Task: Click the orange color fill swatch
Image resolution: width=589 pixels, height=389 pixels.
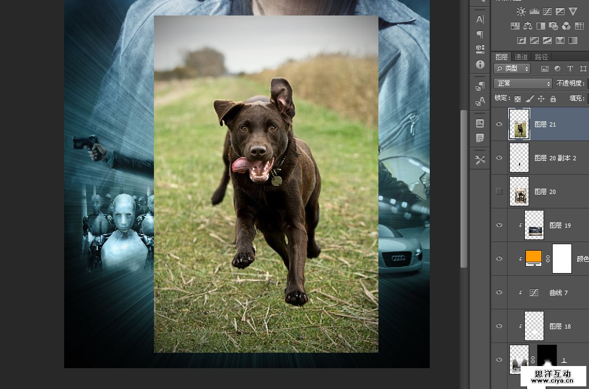Action: pos(534,257)
